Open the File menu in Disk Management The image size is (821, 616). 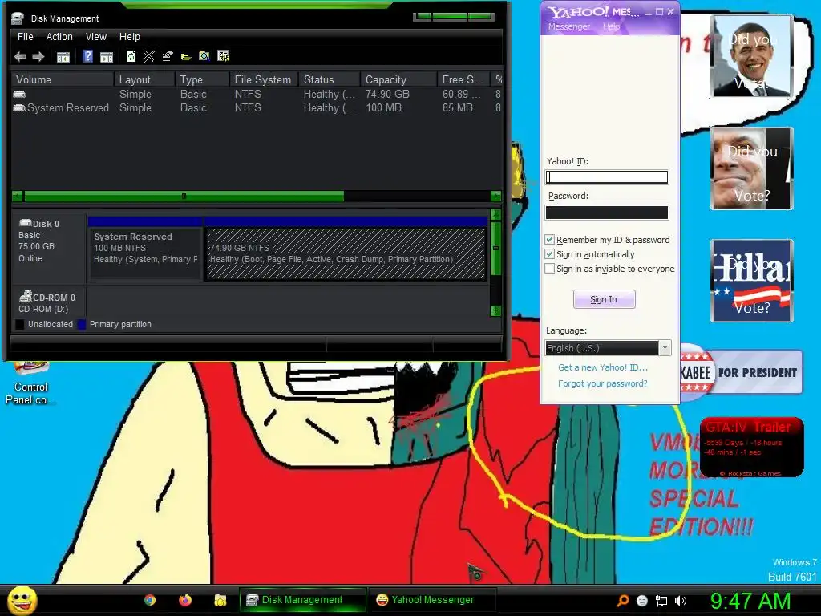click(x=25, y=37)
